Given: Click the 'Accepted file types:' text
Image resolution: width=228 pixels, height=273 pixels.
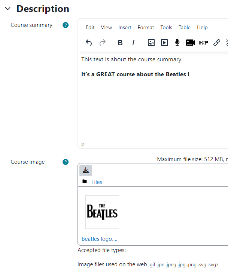Looking at the screenshot, I should tap(101, 250).
